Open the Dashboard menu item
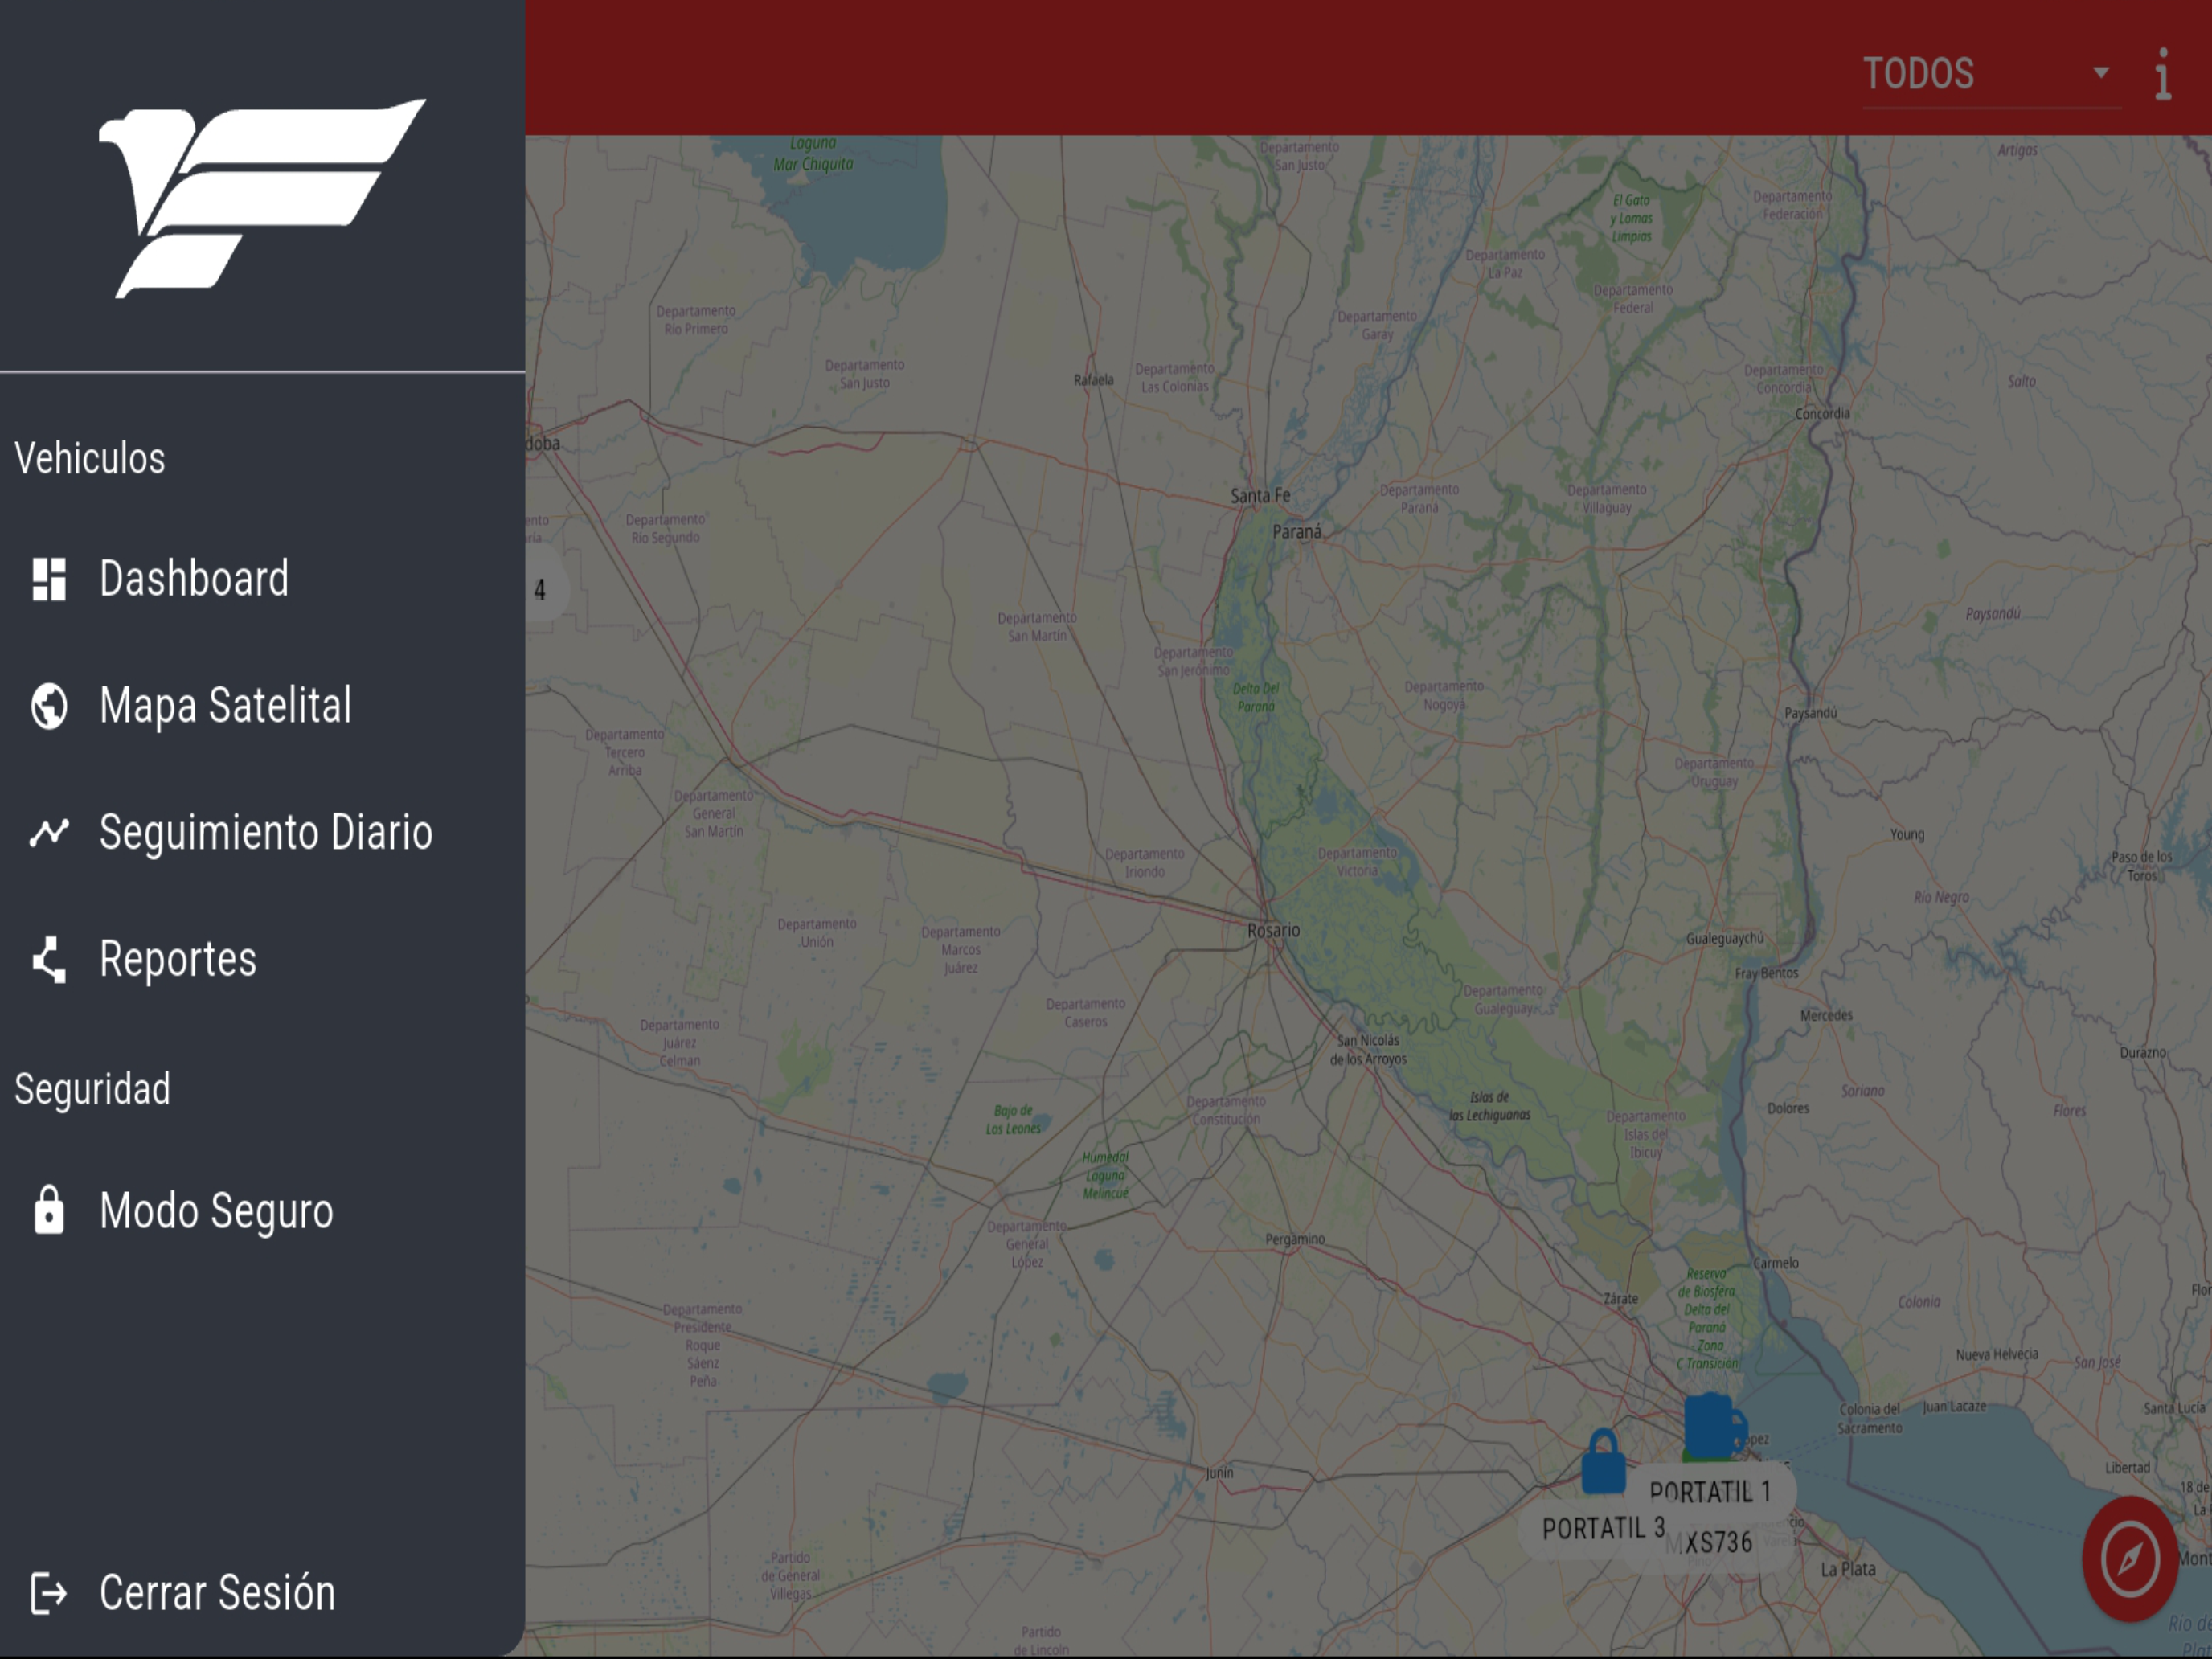 (262, 579)
